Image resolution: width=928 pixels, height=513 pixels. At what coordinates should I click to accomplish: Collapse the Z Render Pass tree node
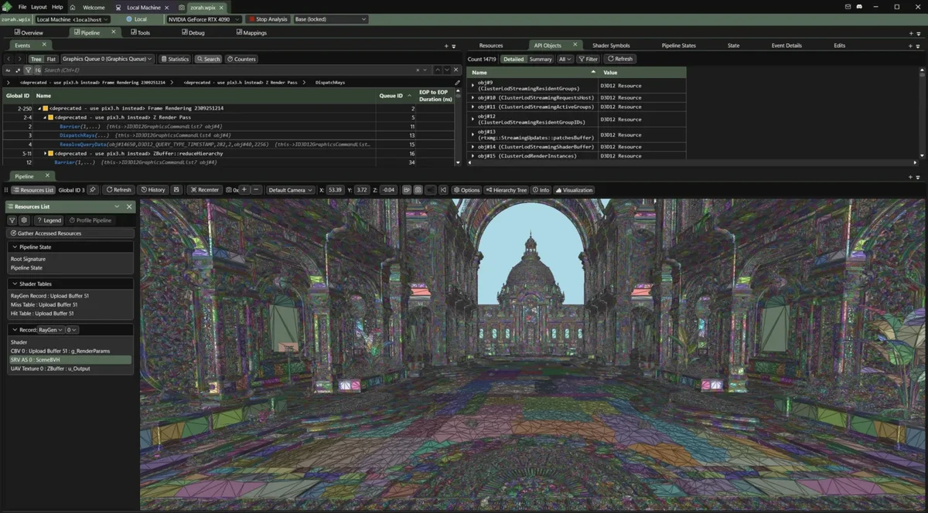click(x=46, y=117)
